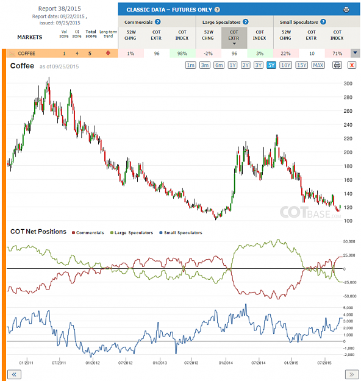Switch chart range to MAX

318,65
